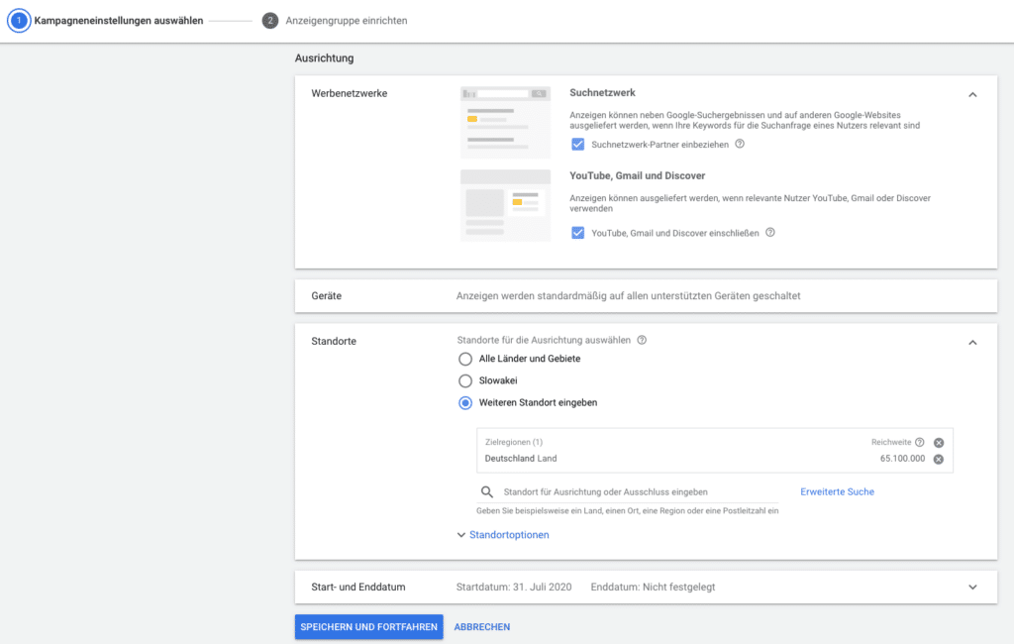Open Erweiterte Suche link
Screen dimensions: 1014x644
coord(837,491)
